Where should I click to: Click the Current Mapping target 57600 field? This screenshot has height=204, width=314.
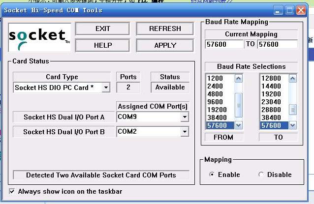coord(278,44)
